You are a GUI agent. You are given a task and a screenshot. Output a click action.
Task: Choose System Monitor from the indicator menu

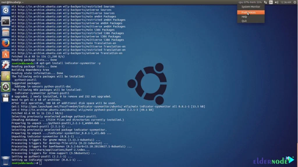click(251, 7)
